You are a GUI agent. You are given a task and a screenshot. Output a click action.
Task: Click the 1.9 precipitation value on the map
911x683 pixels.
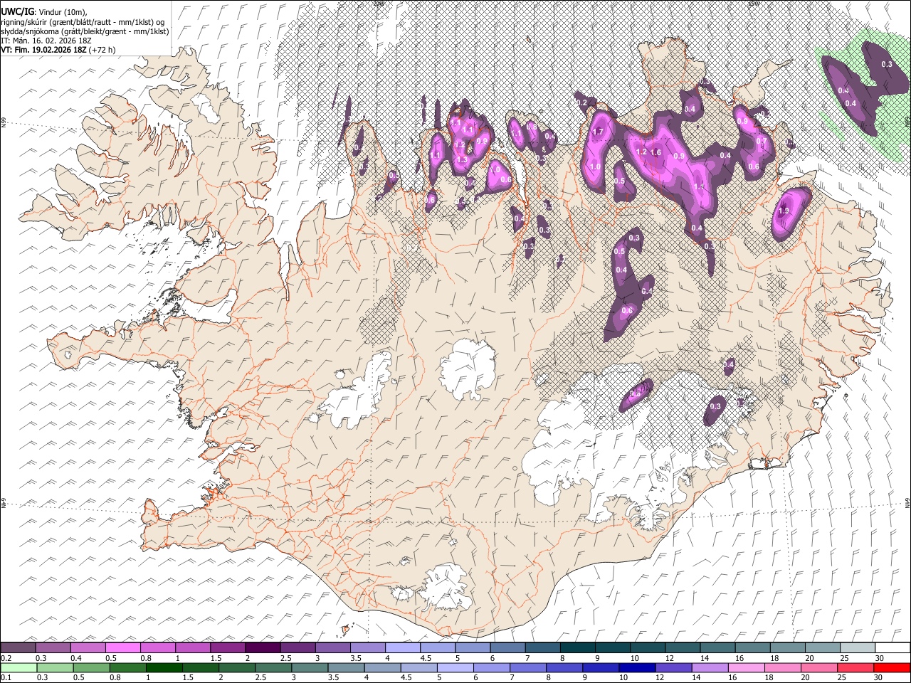click(784, 211)
